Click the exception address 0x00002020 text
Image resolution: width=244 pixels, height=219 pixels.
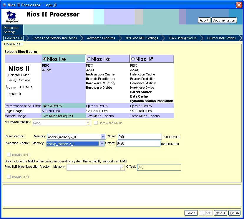(x=170, y=144)
